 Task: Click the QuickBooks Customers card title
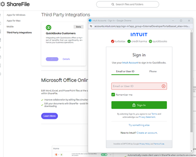point(61,33)
